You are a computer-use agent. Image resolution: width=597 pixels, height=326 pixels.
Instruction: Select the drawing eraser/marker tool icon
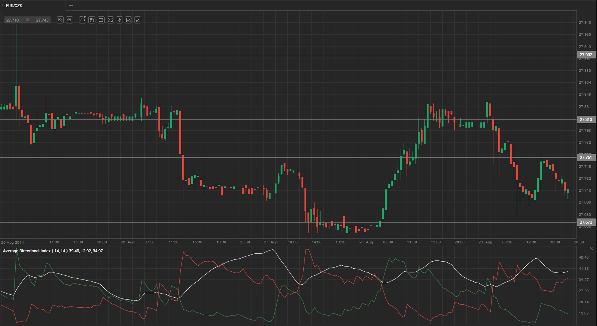pos(138,20)
